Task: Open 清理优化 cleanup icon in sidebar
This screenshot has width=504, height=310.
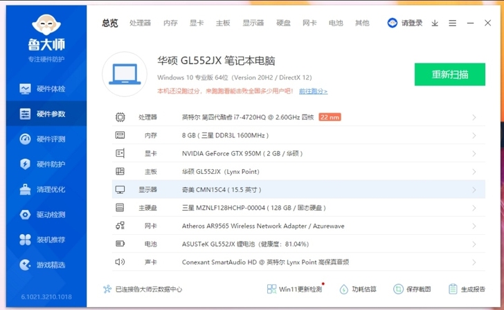Action: [25, 189]
